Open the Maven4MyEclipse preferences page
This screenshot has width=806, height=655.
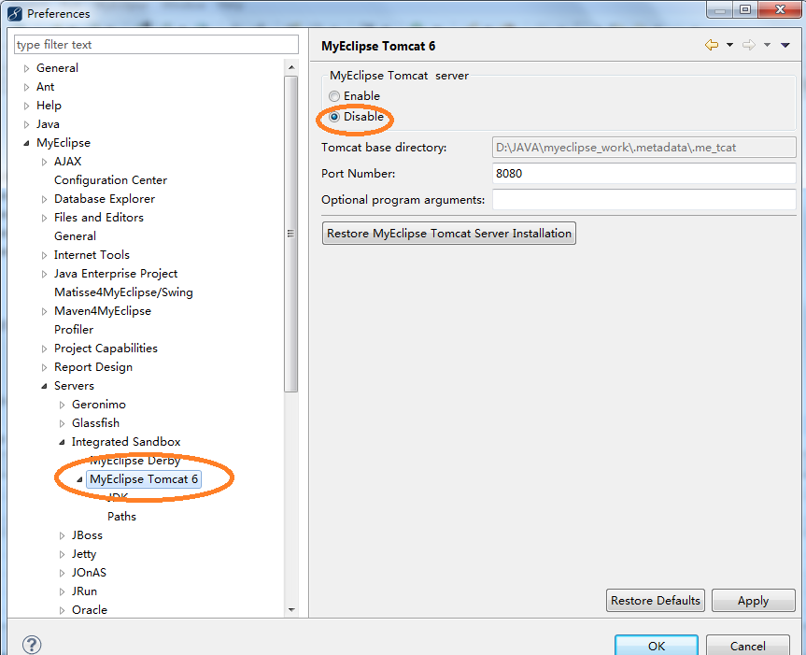tap(103, 310)
